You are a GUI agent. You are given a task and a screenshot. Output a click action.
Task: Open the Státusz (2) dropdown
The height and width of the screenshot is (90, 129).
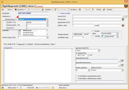(x=122, y=70)
